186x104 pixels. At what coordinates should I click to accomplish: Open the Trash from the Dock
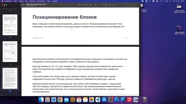145,99
